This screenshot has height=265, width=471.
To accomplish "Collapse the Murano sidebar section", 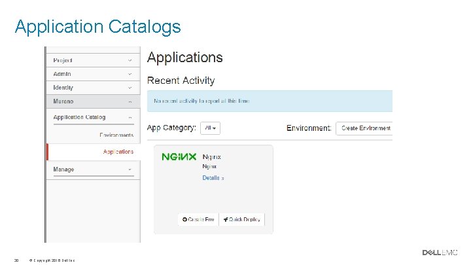I will (93, 101).
